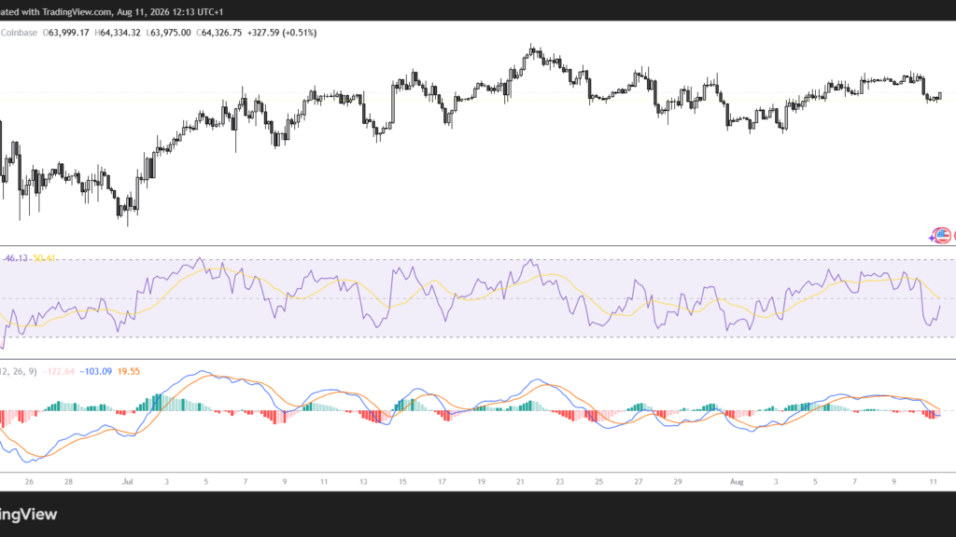Click the Coinbase exchange label

(19, 33)
